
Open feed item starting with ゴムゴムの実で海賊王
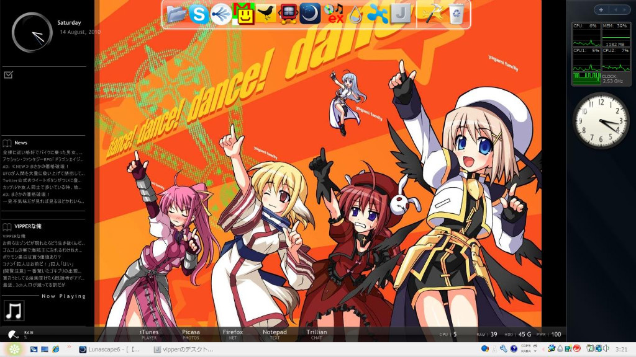pyautogui.click(x=43, y=250)
